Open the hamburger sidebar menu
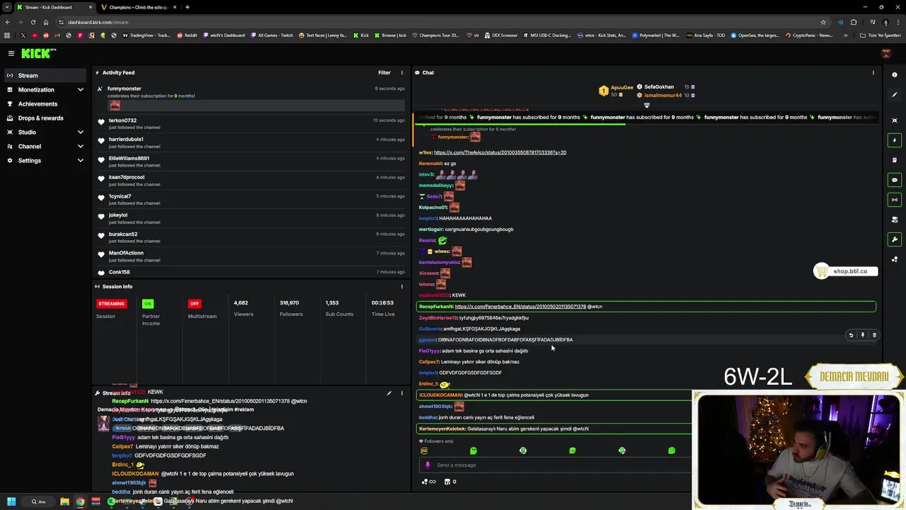The height and width of the screenshot is (510, 906). tap(11, 53)
